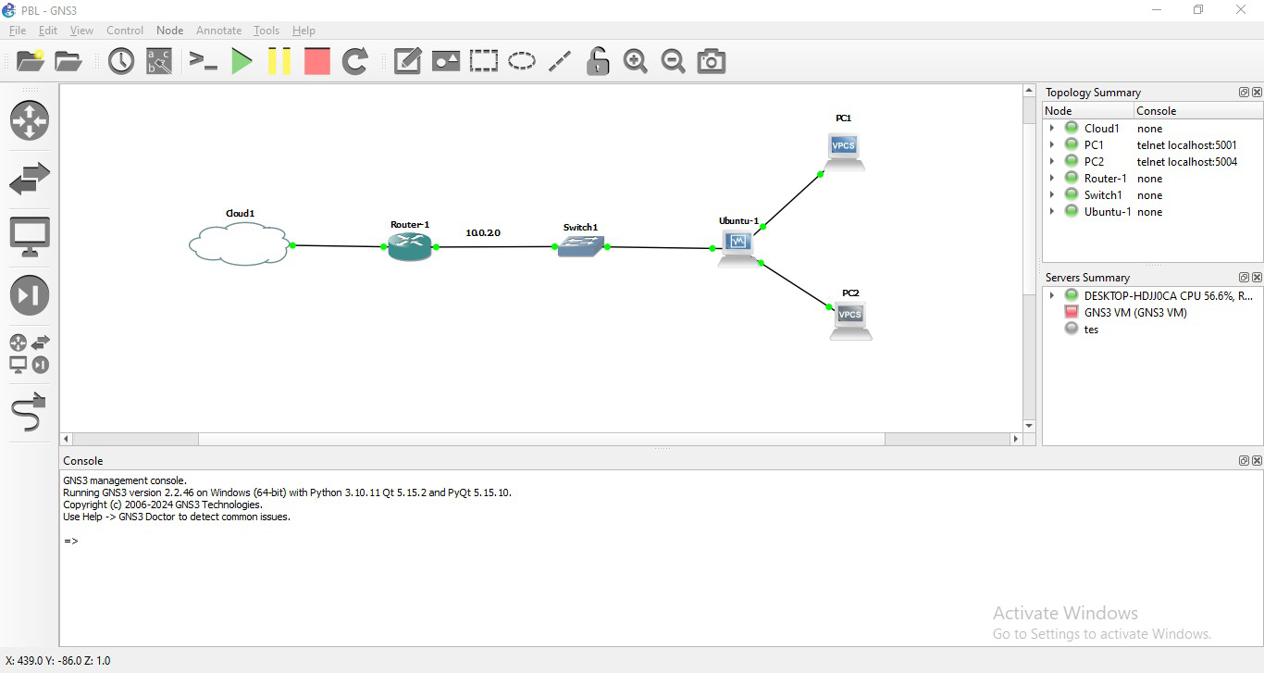Browse all devices in sidebar

click(x=30, y=354)
